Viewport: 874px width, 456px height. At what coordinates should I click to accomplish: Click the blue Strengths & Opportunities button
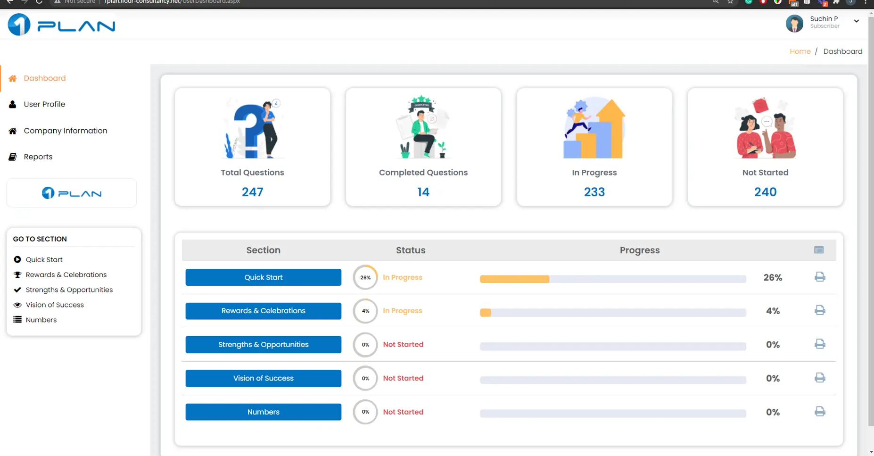click(x=263, y=345)
